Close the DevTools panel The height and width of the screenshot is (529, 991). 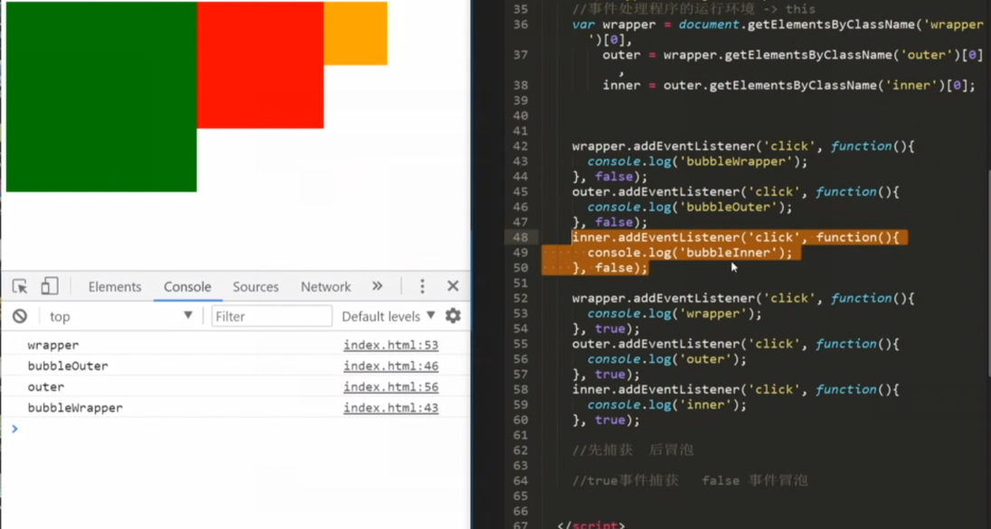[x=452, y=286]
